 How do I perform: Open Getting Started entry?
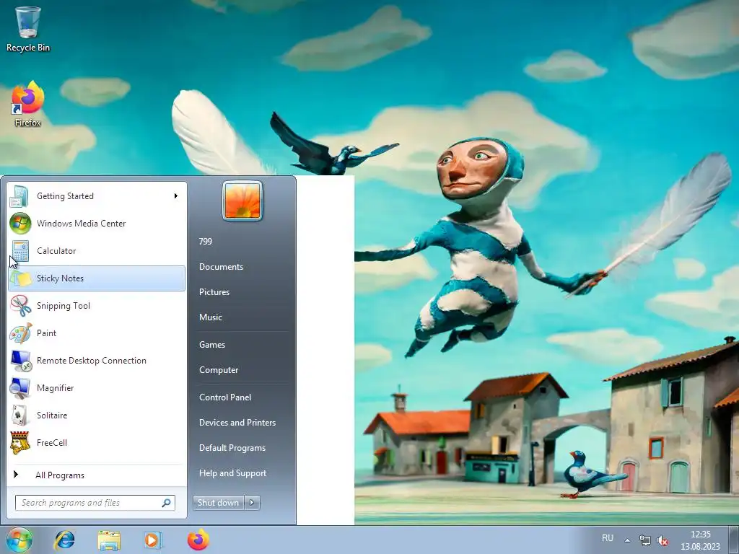point(97,196)
